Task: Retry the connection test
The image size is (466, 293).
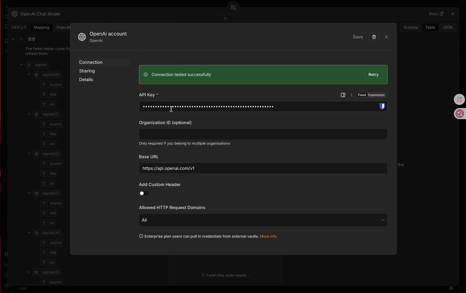Action: [373, 75]
